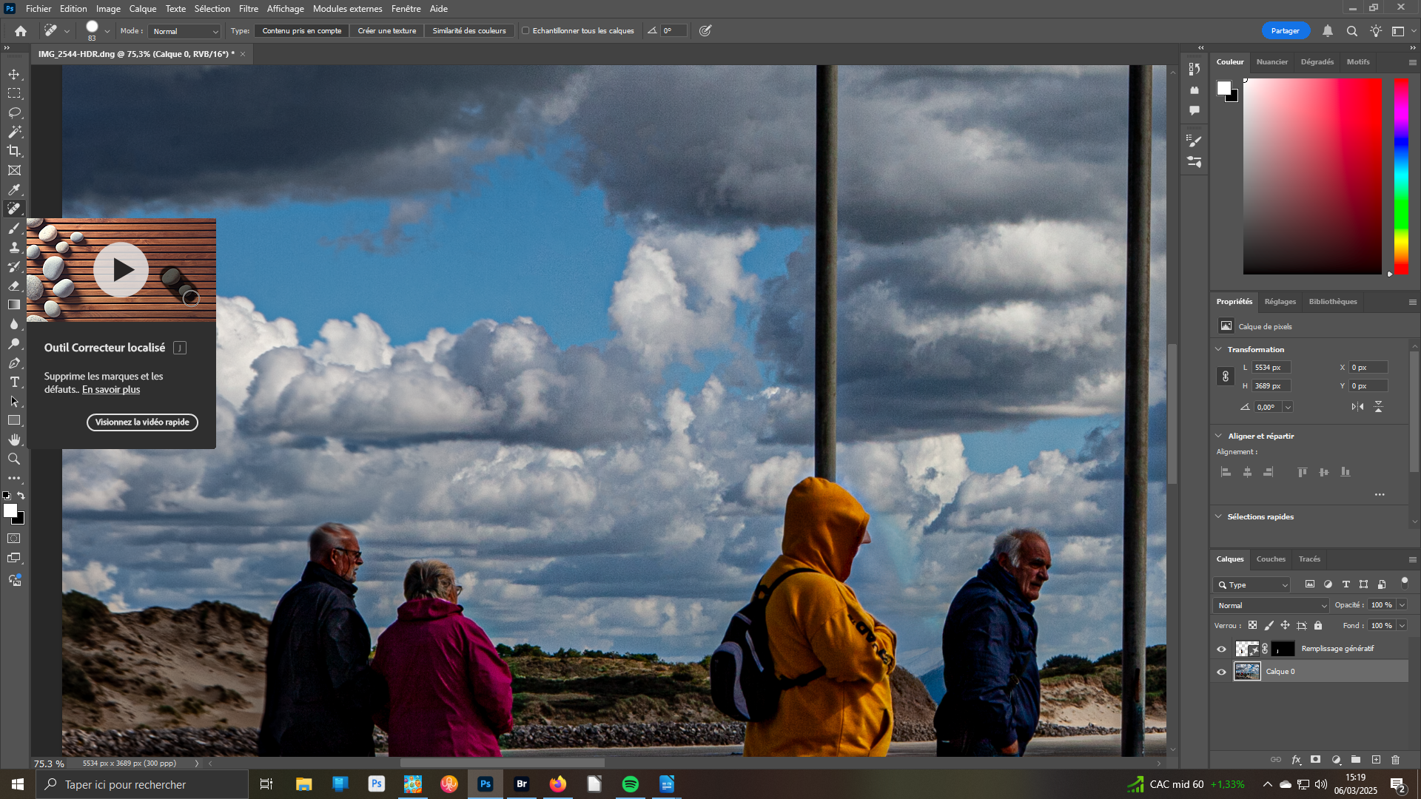Select the Horizontal Type tool
Image resolution: width=1421 pixels, height=799 pixels.
[14, 382]
